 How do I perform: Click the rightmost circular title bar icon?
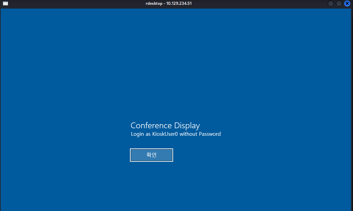tap(347, 3)
